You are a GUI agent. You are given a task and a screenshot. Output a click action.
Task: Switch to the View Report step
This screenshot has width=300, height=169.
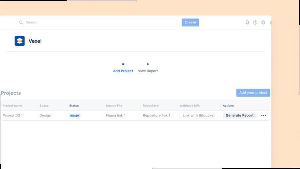[x=148, y=71]
